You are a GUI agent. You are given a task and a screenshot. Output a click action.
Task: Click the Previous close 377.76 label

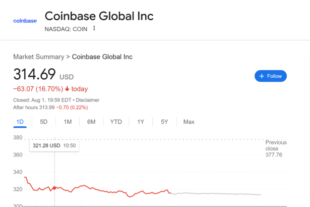click(276, 148)
